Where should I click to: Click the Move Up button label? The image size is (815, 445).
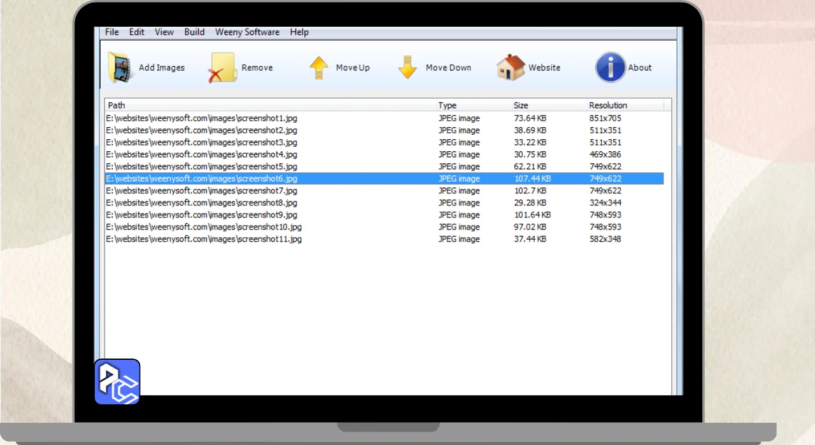353,67
